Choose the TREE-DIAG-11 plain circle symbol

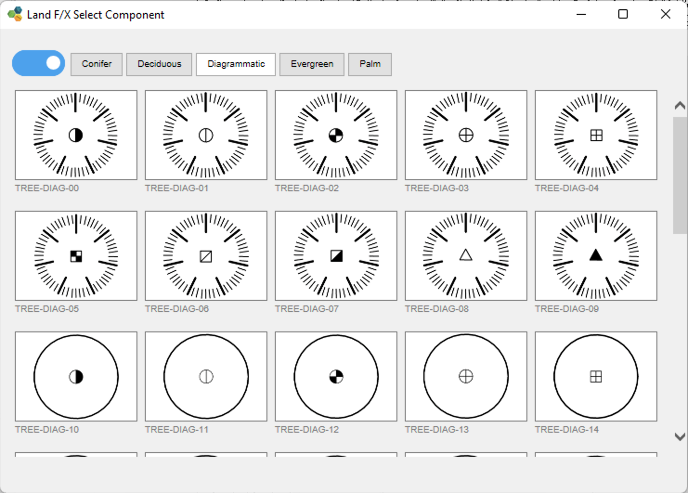click(206, 376)
